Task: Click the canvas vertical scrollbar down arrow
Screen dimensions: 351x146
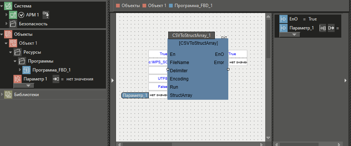Action: tap(268, 138)
